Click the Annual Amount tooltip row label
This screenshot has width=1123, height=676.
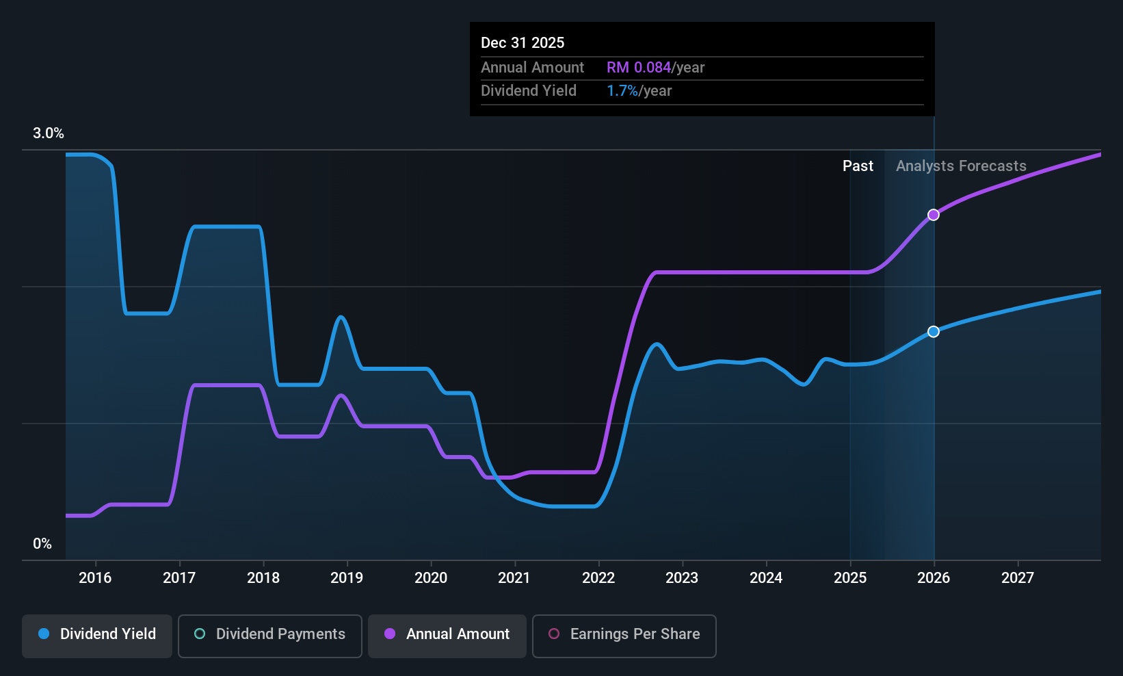(532, 68)
